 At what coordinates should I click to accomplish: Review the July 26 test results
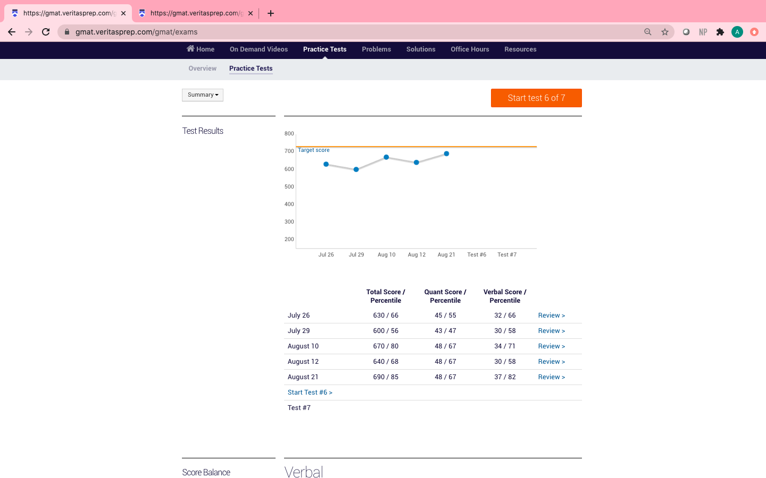[551, 315]
